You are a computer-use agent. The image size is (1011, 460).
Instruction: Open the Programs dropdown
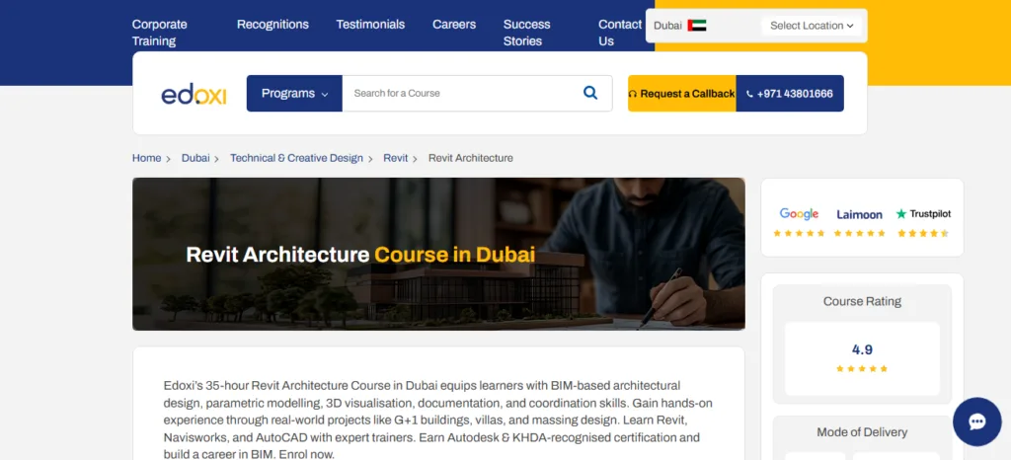tap(294, 94)
